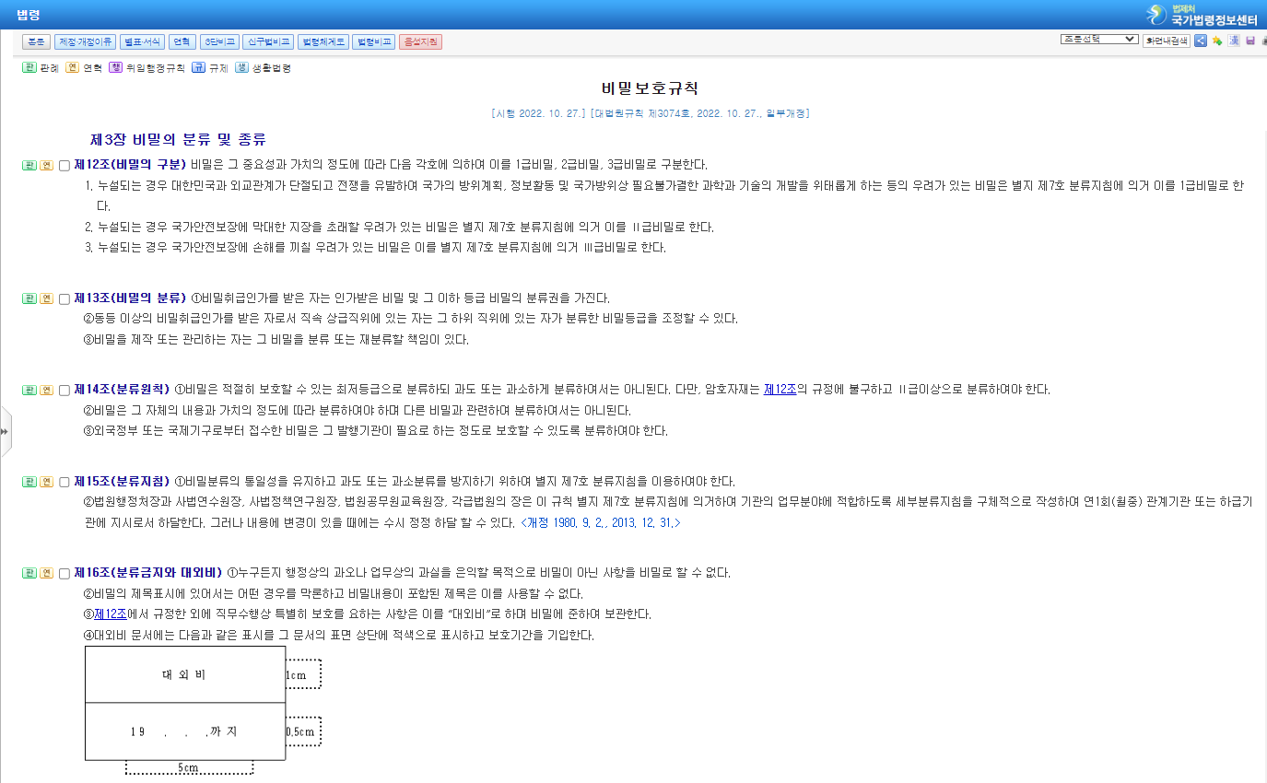The width and height of the screenshot is (1267, 783).
Task: Select checkbox next to 제15조(분류지침)
Action: coord(65,482)
